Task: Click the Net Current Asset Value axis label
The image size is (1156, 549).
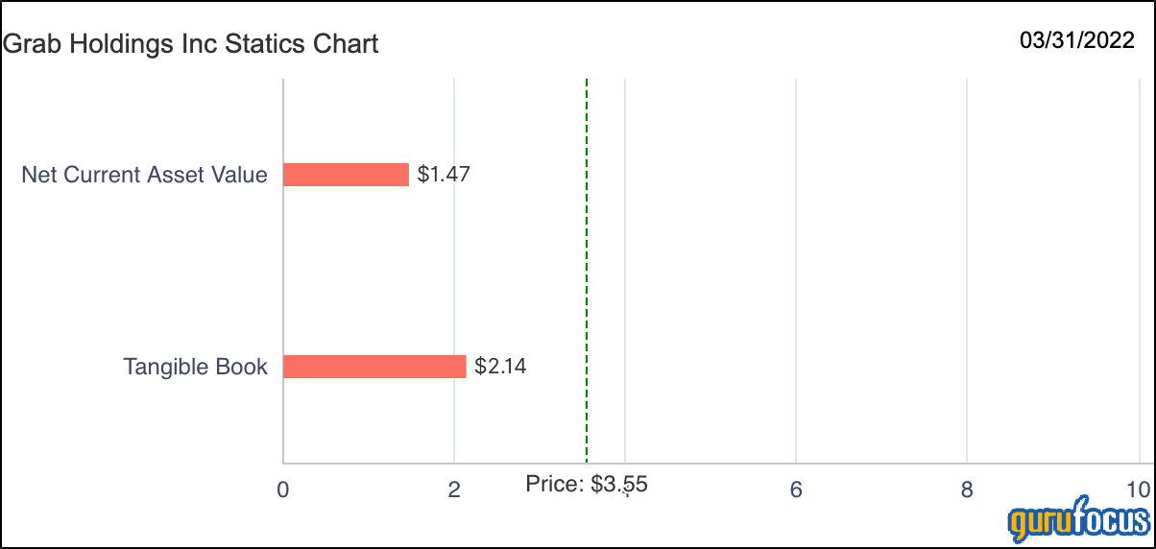Action: pyautogui.click(x=145, y=175)
